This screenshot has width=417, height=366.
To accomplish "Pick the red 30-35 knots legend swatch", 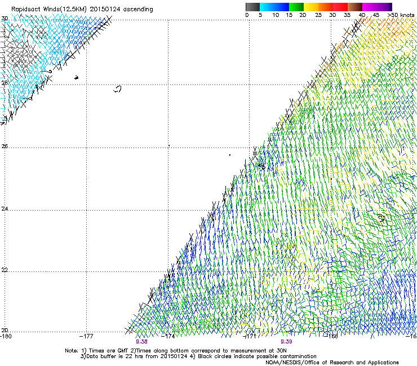I will point(340,7).
